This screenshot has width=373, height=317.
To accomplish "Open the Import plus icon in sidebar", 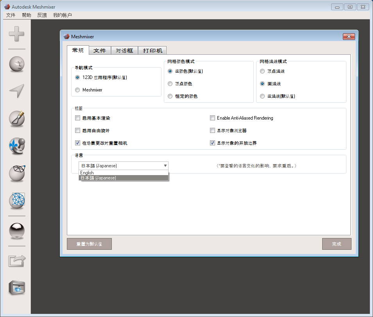I will [x=16, y=34].
